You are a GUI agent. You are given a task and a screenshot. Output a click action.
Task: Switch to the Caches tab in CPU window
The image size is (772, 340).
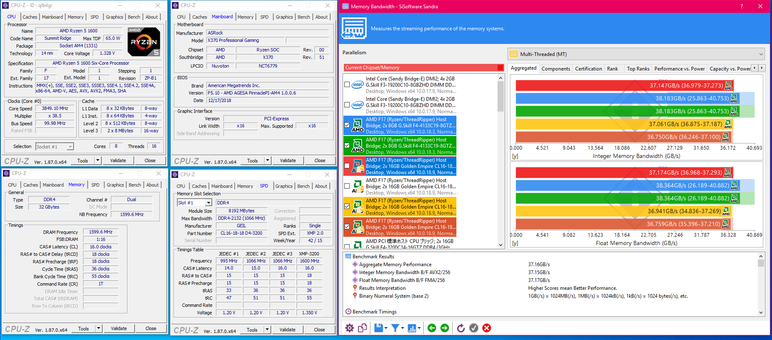tap(30, 17)
